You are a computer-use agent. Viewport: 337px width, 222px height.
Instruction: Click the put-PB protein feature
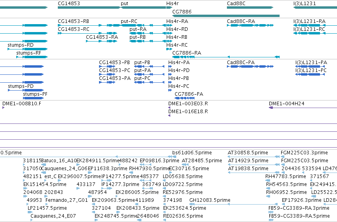(x=149, y=66)
